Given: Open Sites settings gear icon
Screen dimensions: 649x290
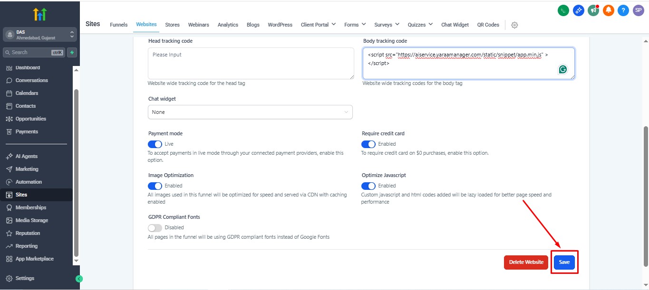Looking at the screenshot, I should (x=514, y=25).
